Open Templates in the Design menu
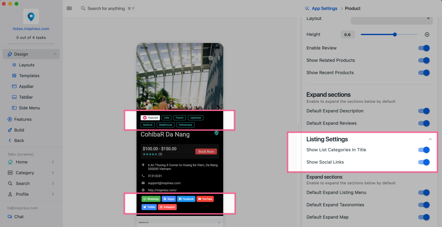 coord(29,76)
